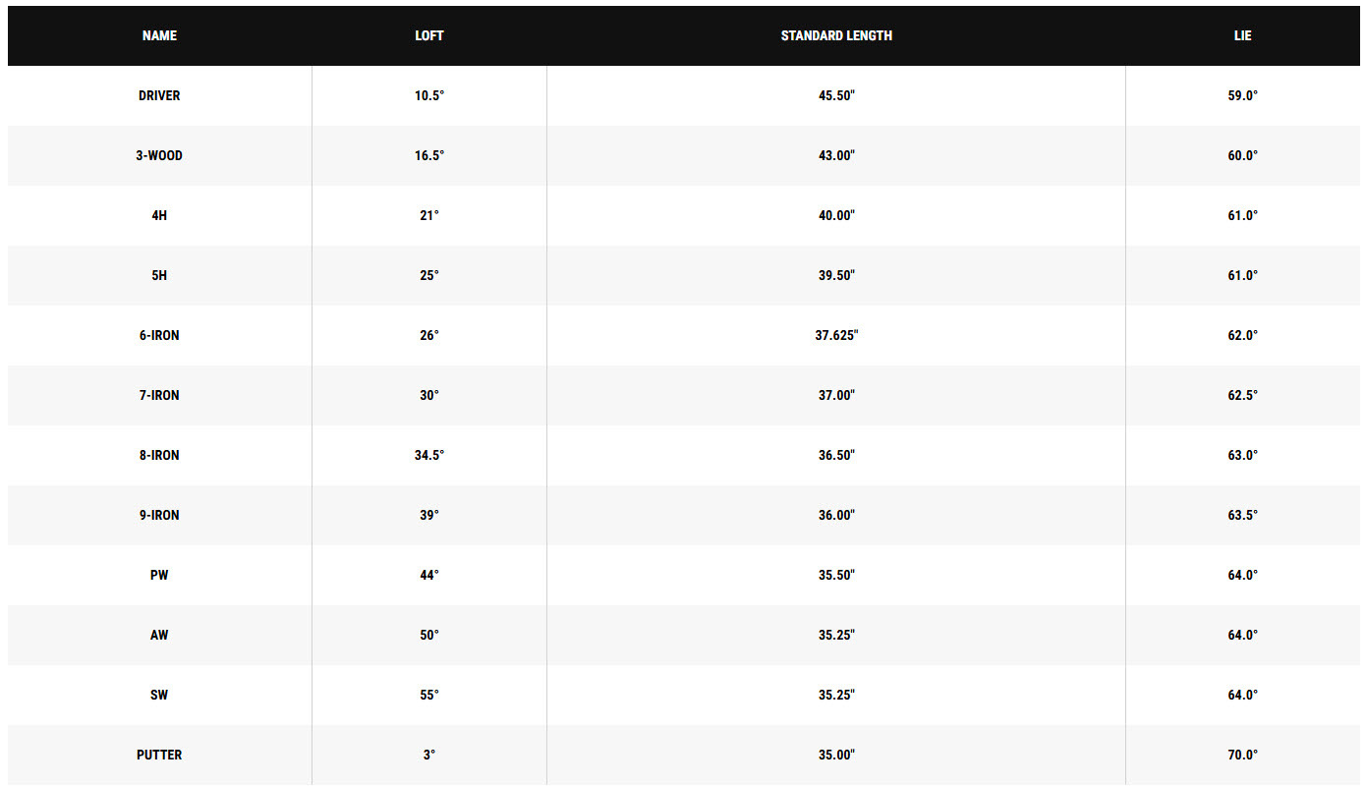Click the 8-IRON loft value 34.5°

click(429, 455)
